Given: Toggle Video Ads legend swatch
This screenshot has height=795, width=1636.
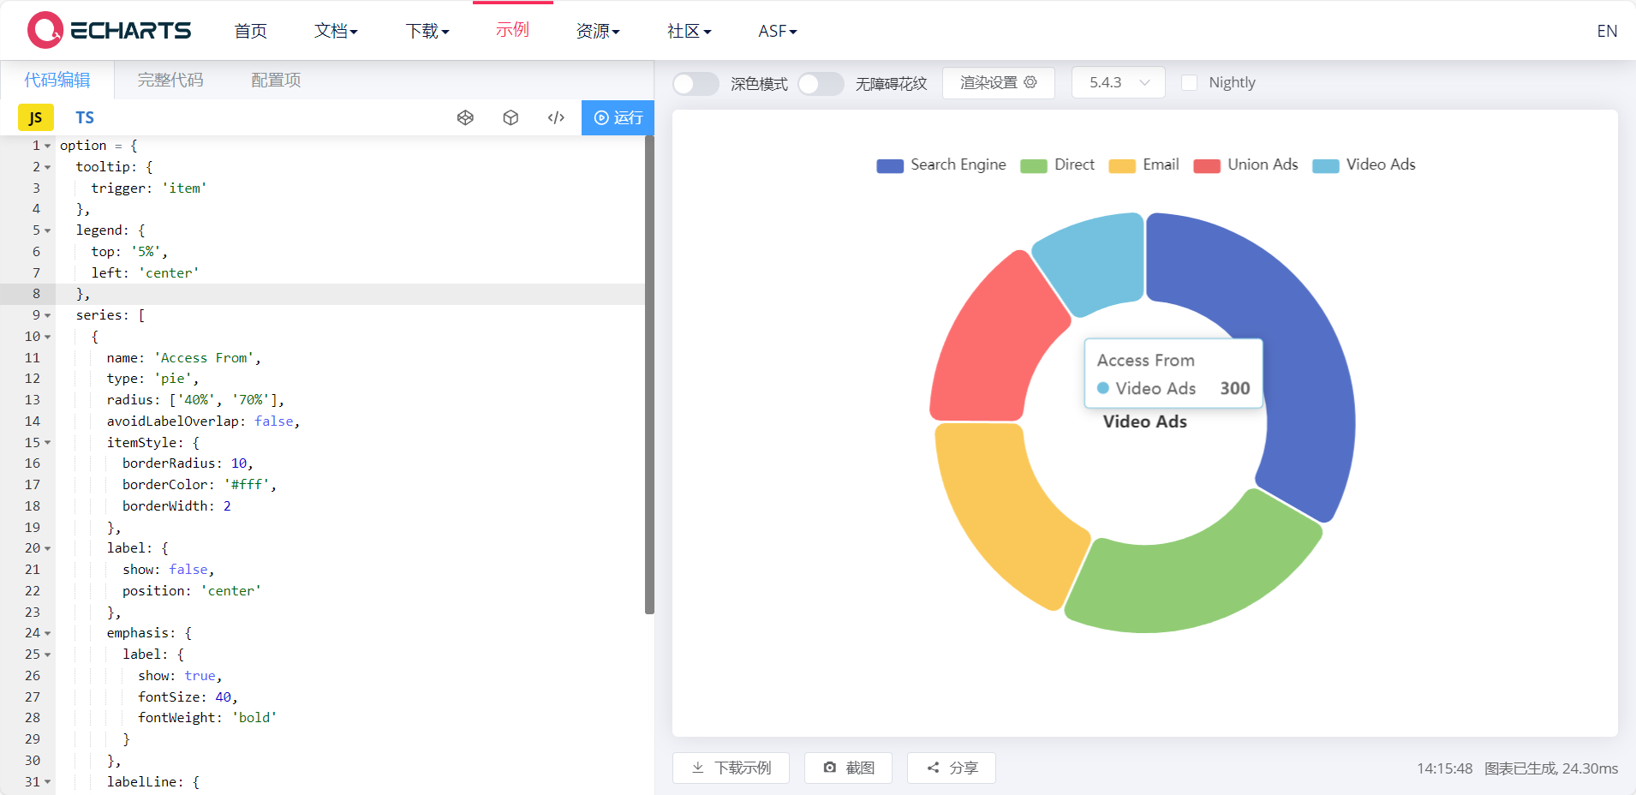Looking at the screenshot, I should [x=1326, y=165].
